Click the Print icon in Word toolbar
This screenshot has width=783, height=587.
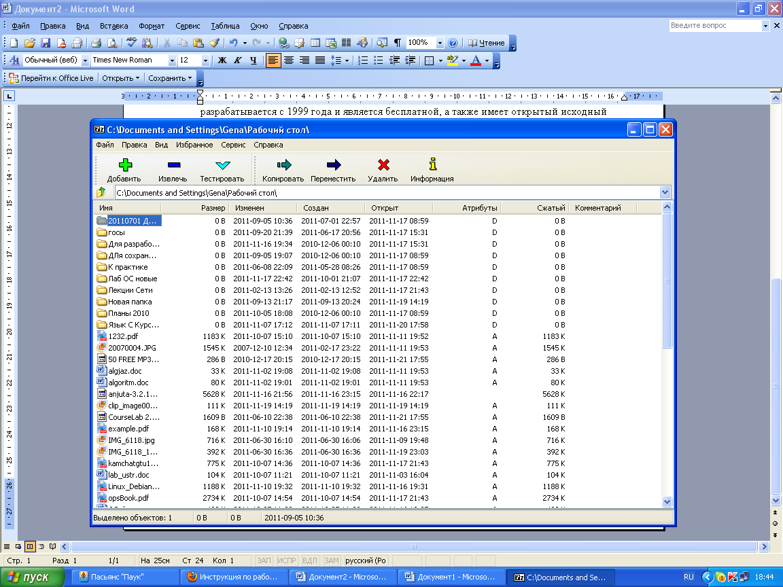[x=97, y=43]
